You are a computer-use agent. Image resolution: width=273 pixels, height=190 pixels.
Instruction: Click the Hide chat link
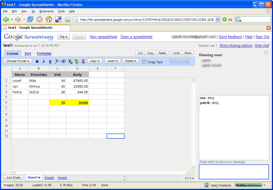click(x=262, y=46)
